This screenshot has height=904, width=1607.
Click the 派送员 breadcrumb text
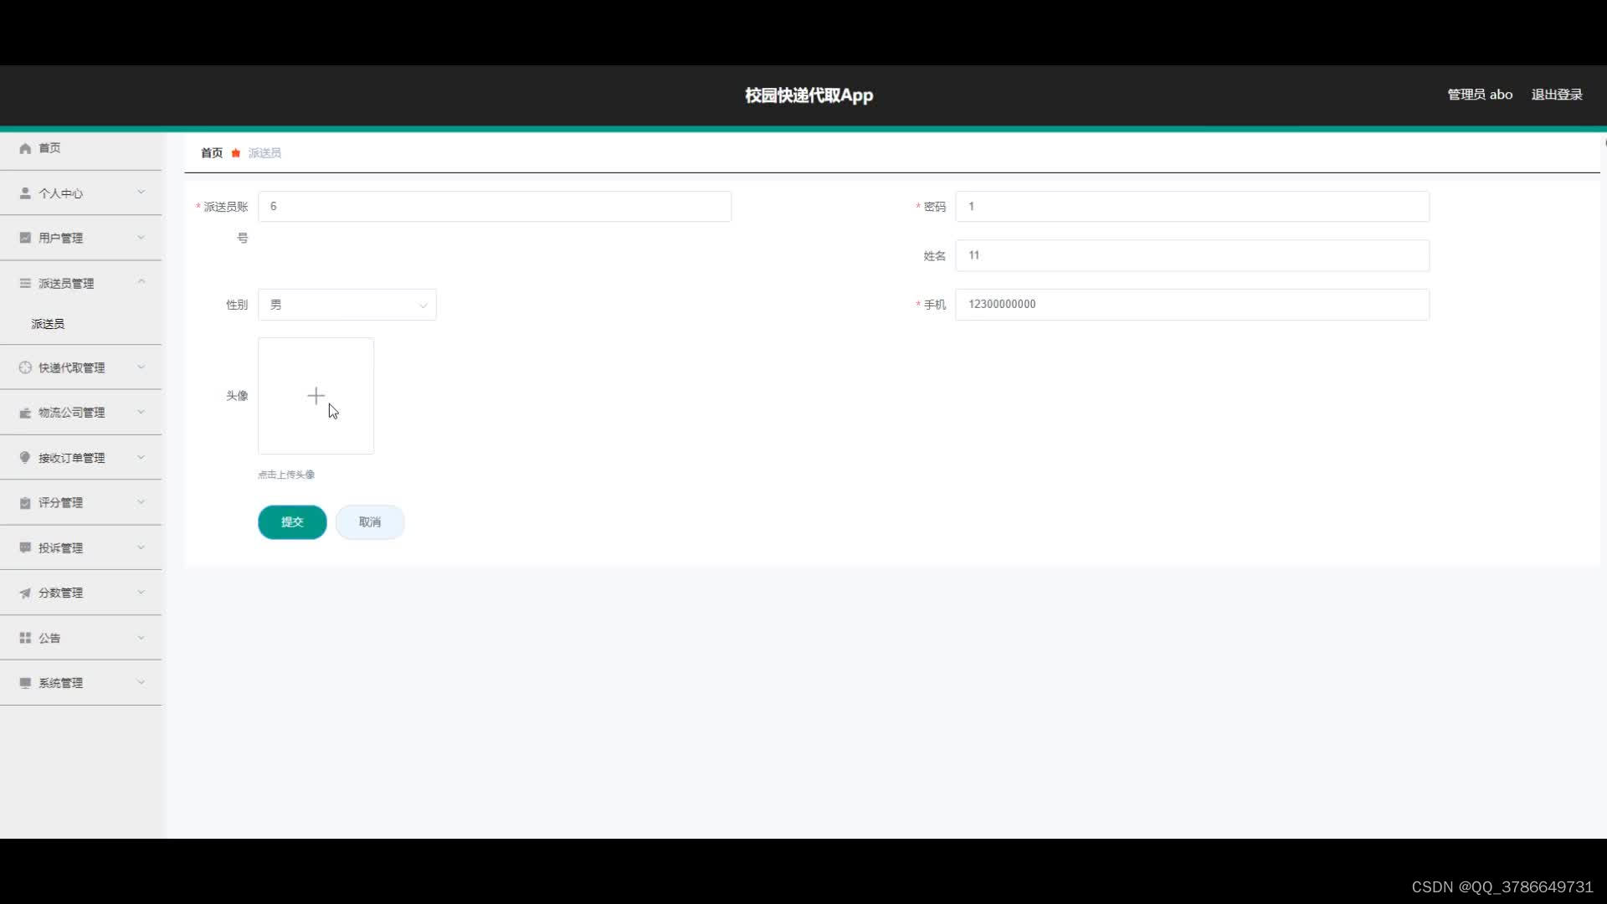(264, 153)
